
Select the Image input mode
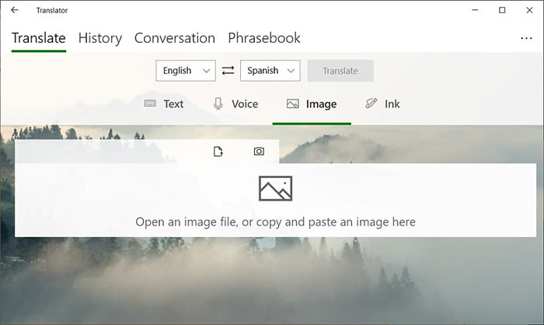312,104
